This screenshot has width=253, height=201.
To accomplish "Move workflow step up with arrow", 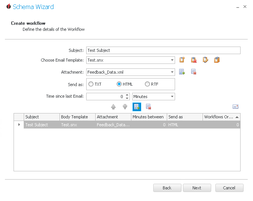I will tap(113, 107).
